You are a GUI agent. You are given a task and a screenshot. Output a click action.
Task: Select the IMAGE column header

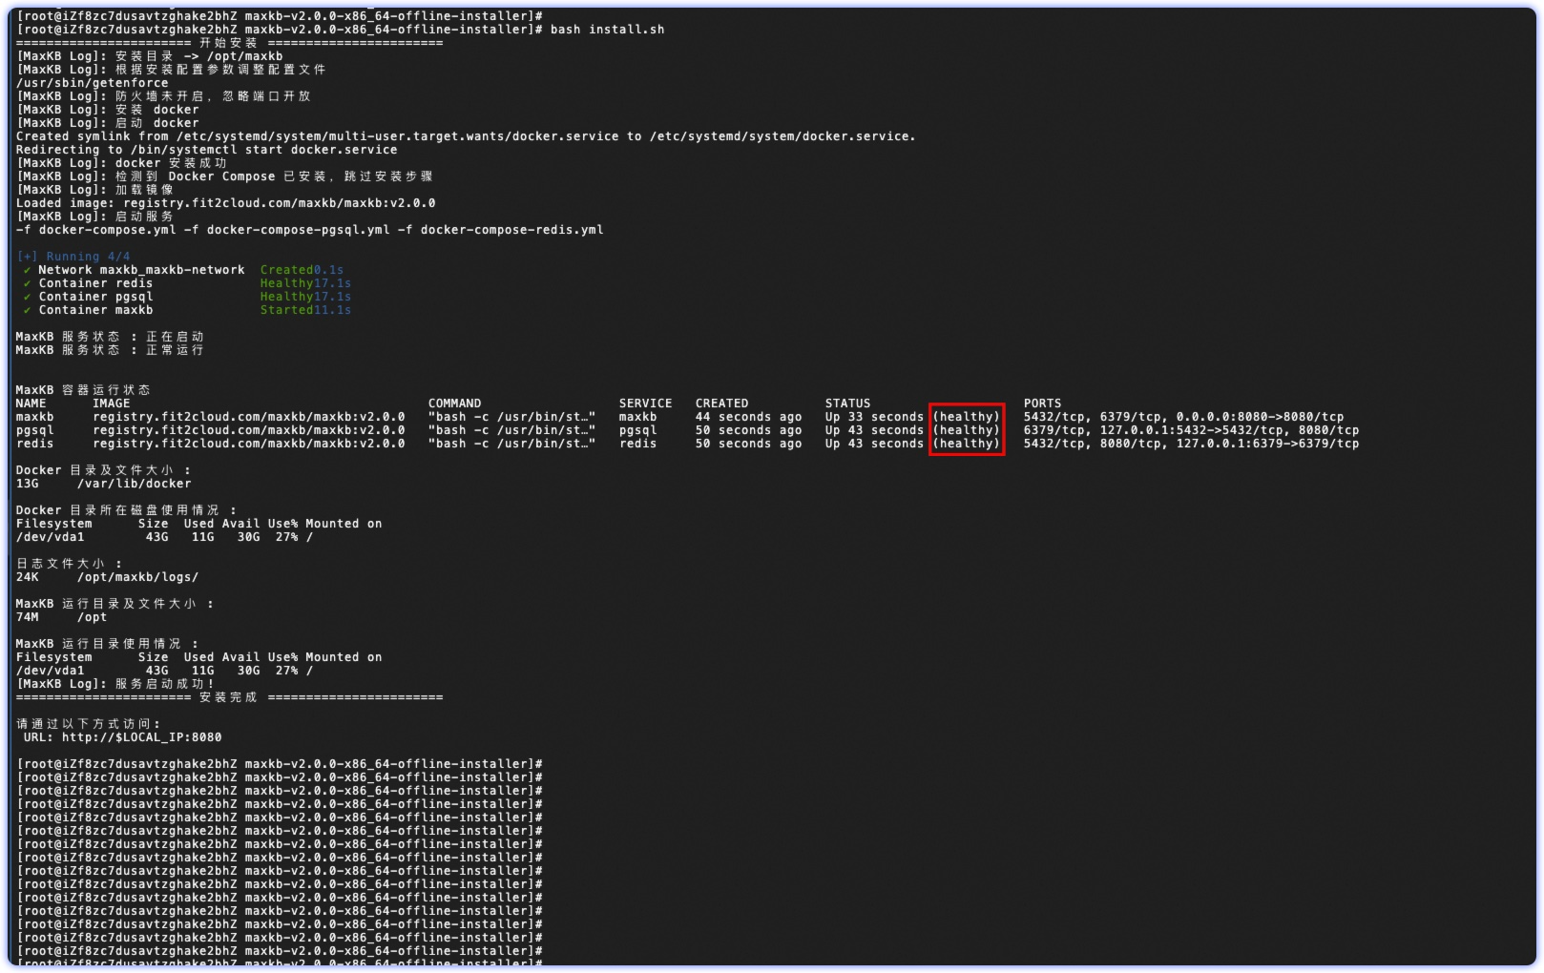[x=112, y=404]
